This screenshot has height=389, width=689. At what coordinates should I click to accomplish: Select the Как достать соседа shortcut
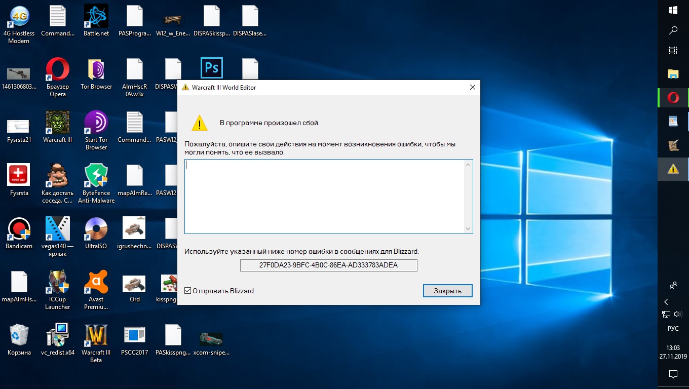point(58,184)
